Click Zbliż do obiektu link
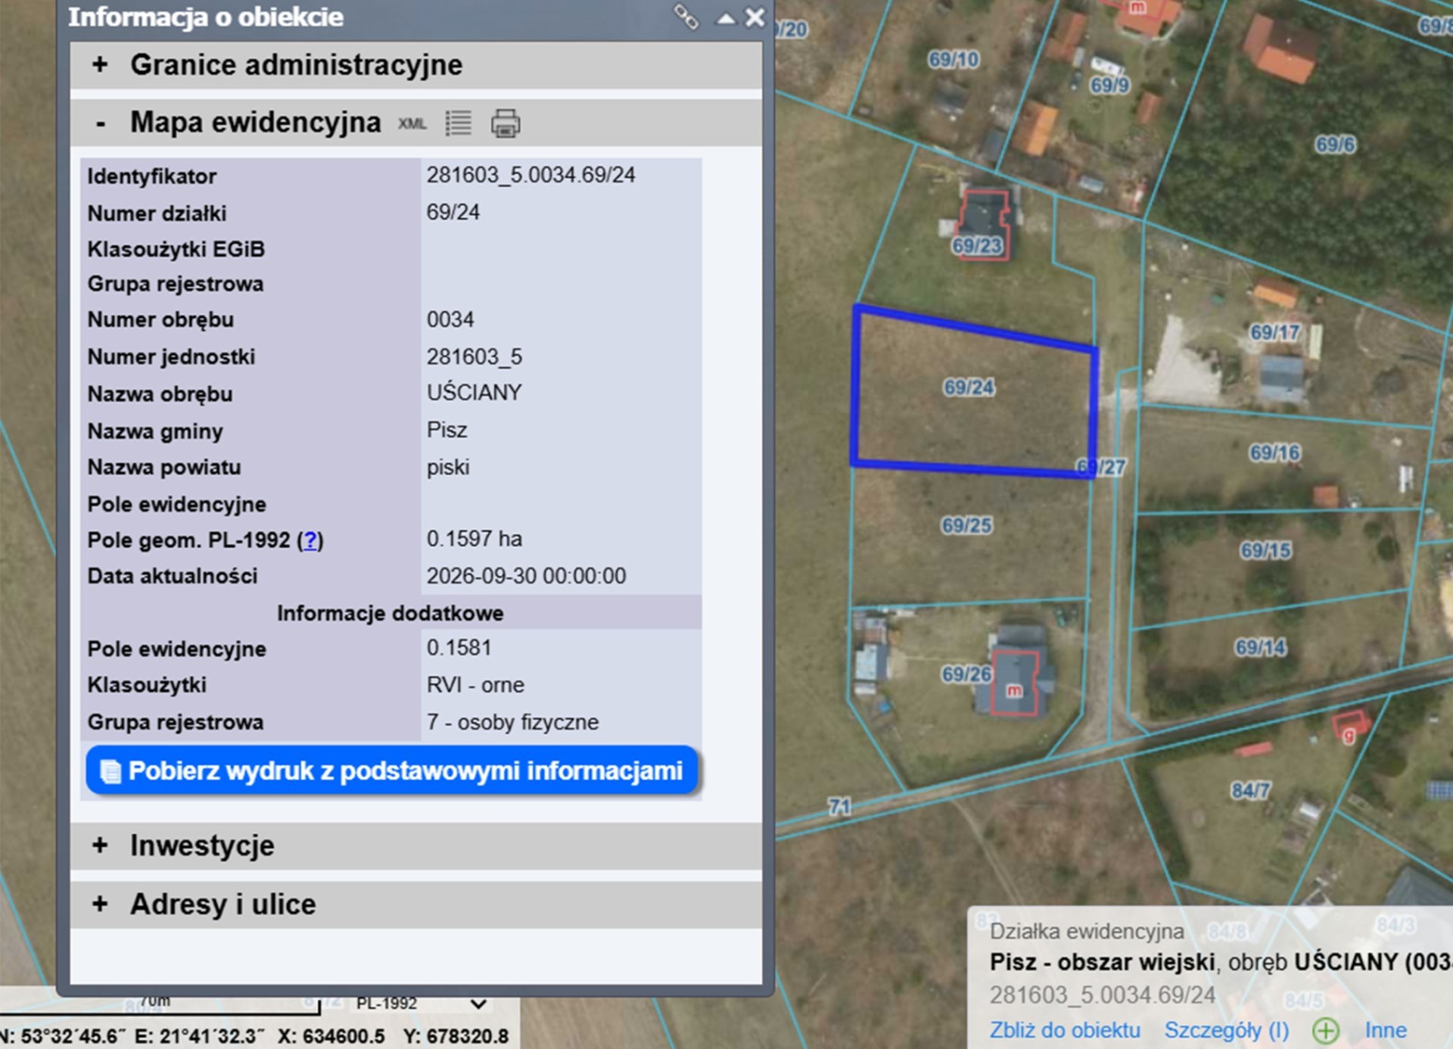Viewport: 1453px width, 1049px height. (1065, 1030)
